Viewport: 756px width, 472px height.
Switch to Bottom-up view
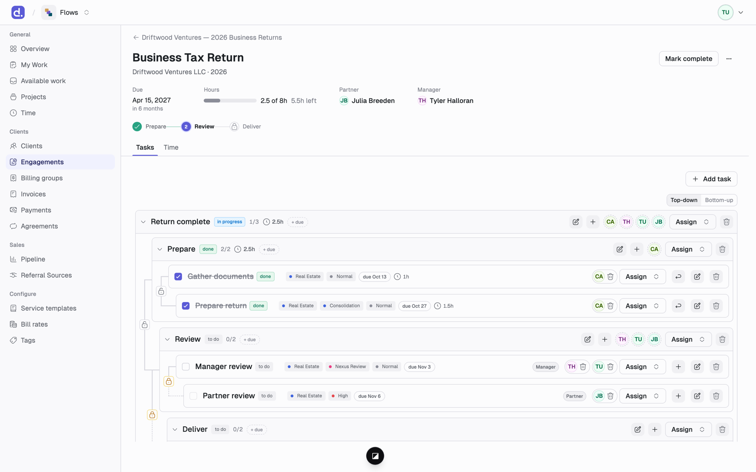click(x=719, y=200)
